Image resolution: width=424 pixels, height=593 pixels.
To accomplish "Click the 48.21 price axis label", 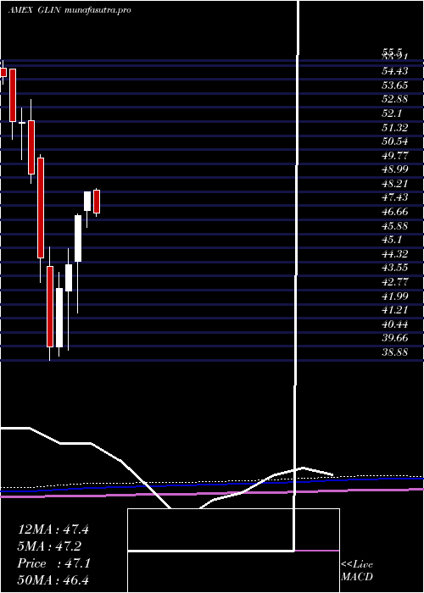I will pos(394,184).
